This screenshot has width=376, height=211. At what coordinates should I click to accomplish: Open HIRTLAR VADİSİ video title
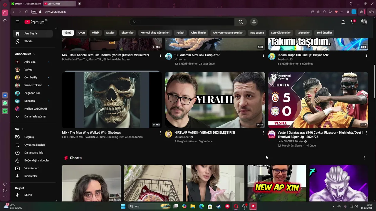[205, 133]
